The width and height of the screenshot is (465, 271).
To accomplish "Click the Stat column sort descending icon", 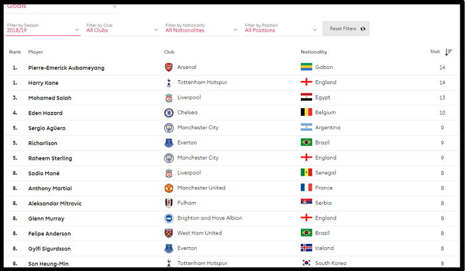I will point(448,52).
